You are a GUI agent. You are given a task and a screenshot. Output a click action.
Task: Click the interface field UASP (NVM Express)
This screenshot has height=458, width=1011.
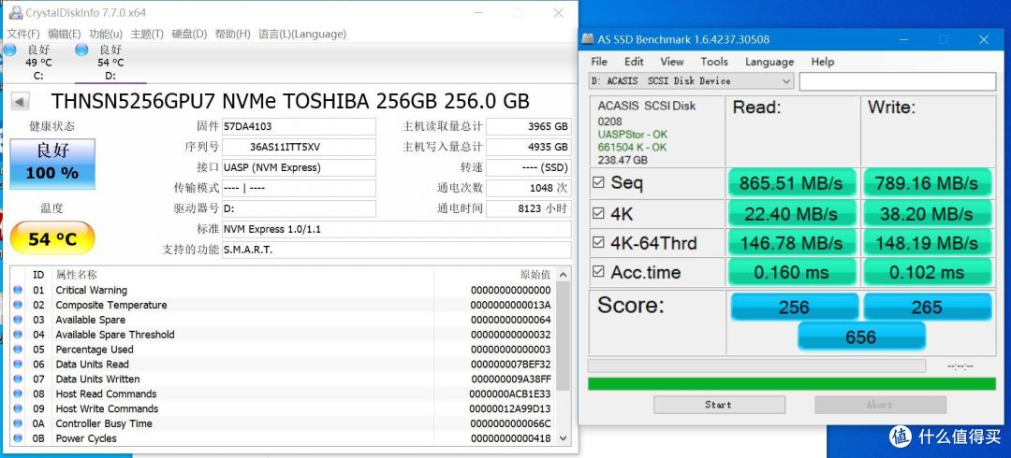tap(299, 167)
